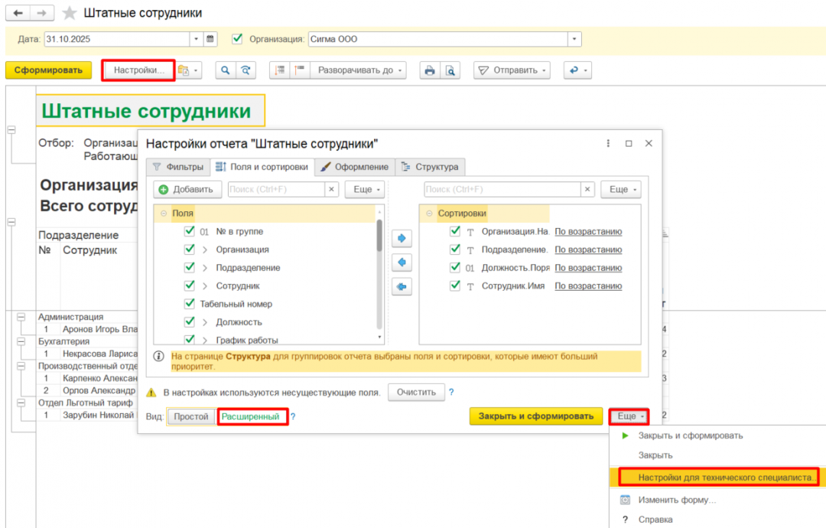
Task: Select the Простой view mode
Action: click(191, 417)
